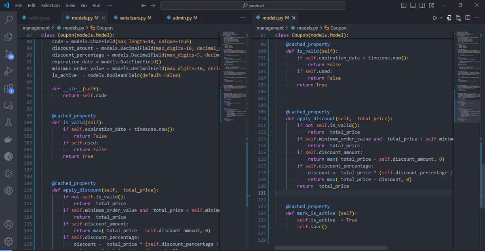Open the Edit menu
The width and height of the screenshot is (485, 251).
point(32,6)
